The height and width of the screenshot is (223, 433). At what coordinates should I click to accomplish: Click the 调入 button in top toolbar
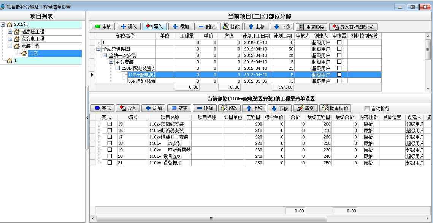point(128,27)
